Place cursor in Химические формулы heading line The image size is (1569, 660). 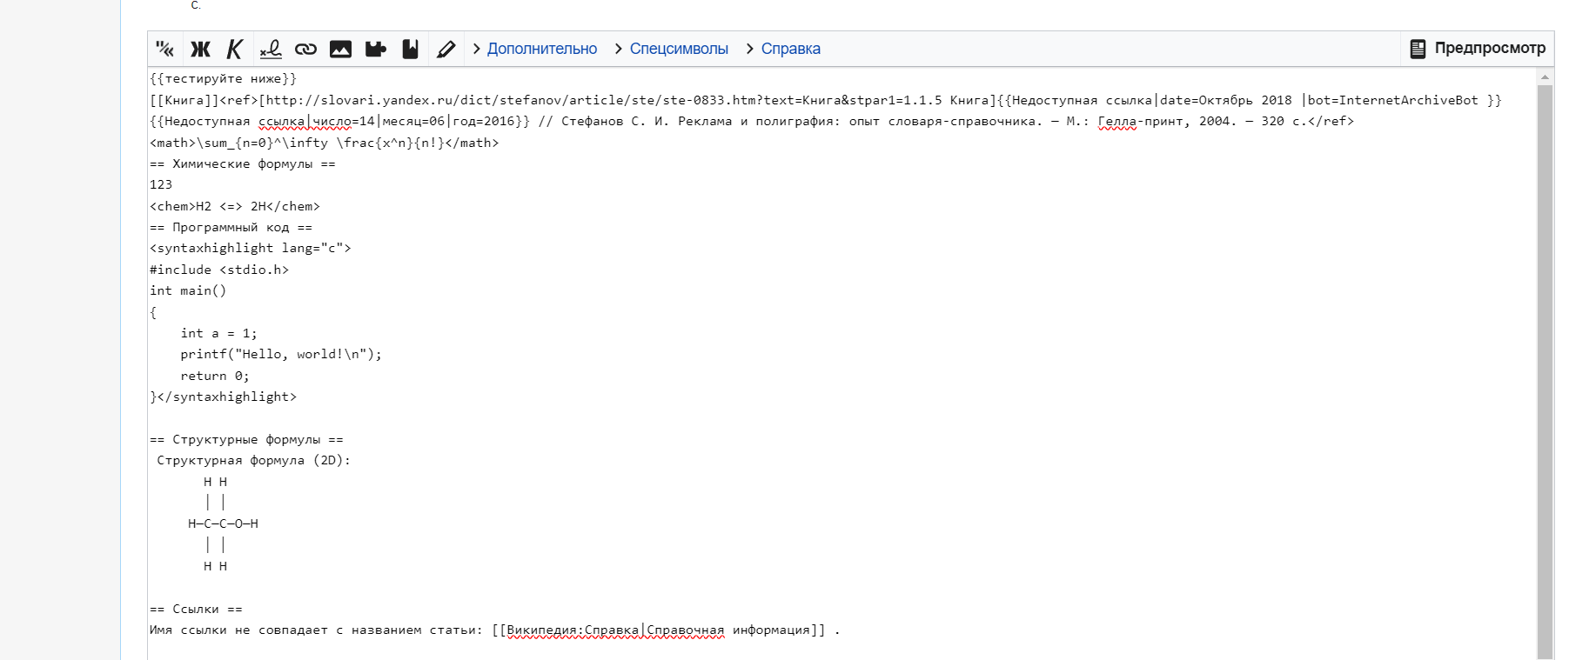pyautogui.click(x=242, y=163)
